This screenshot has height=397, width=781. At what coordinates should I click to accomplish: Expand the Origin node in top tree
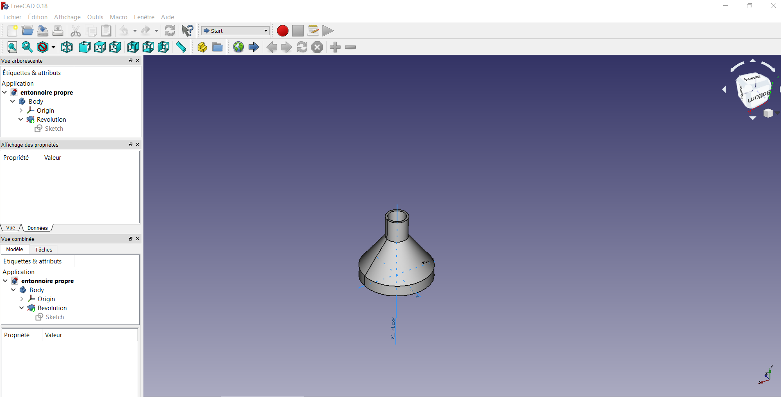point(21,111)
